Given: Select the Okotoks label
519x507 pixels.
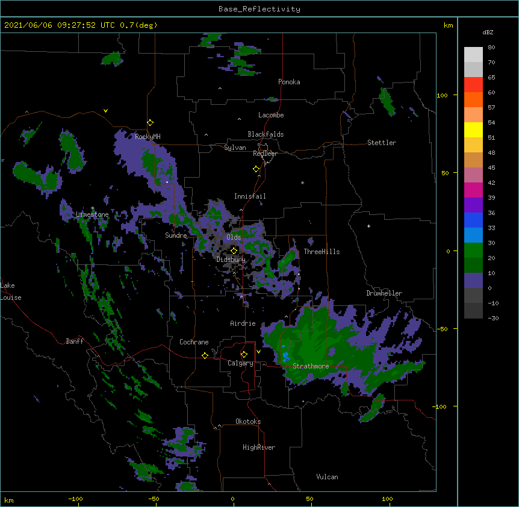Looking at the screenshot, I should click(x=248, y=421).
